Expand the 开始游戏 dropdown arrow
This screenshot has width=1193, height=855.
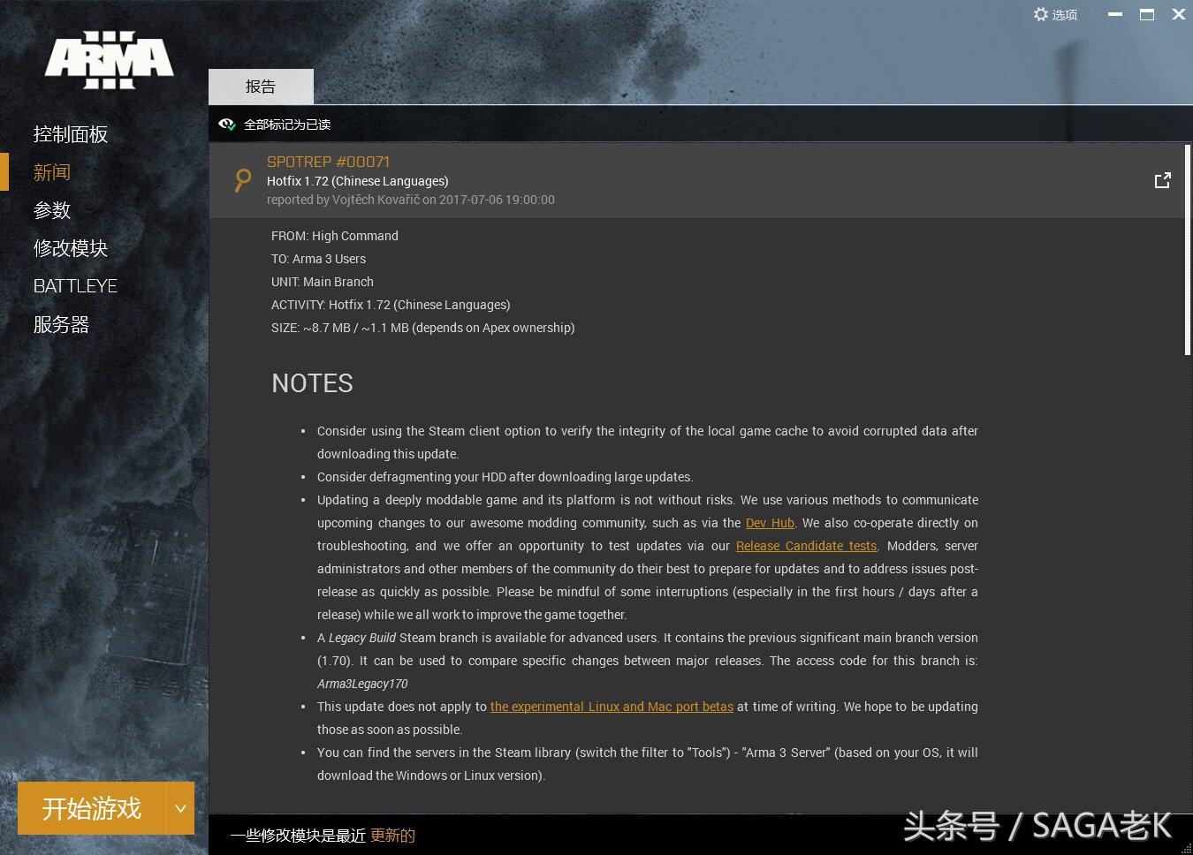point(180,807)
